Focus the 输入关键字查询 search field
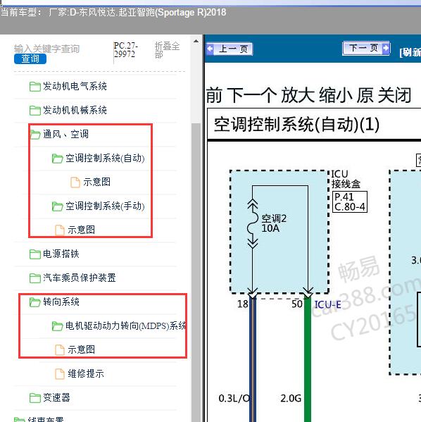Image resolution: width=421 pixels, height=422 pixels. click(46, 49)
